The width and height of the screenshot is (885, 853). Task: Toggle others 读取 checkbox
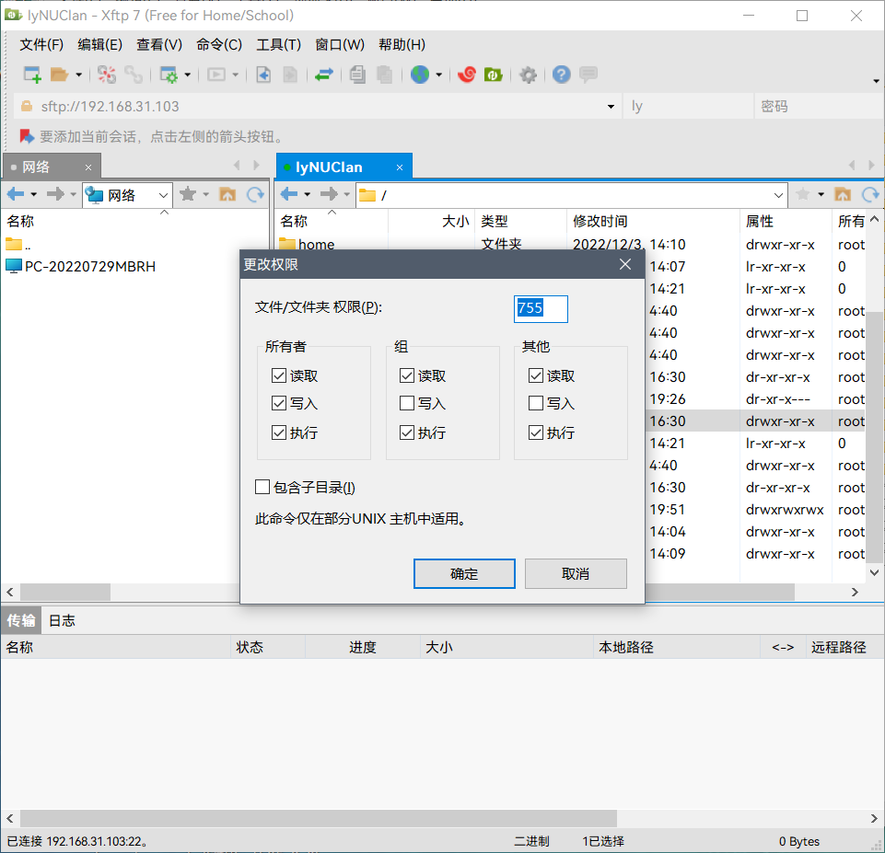[536, 375]
